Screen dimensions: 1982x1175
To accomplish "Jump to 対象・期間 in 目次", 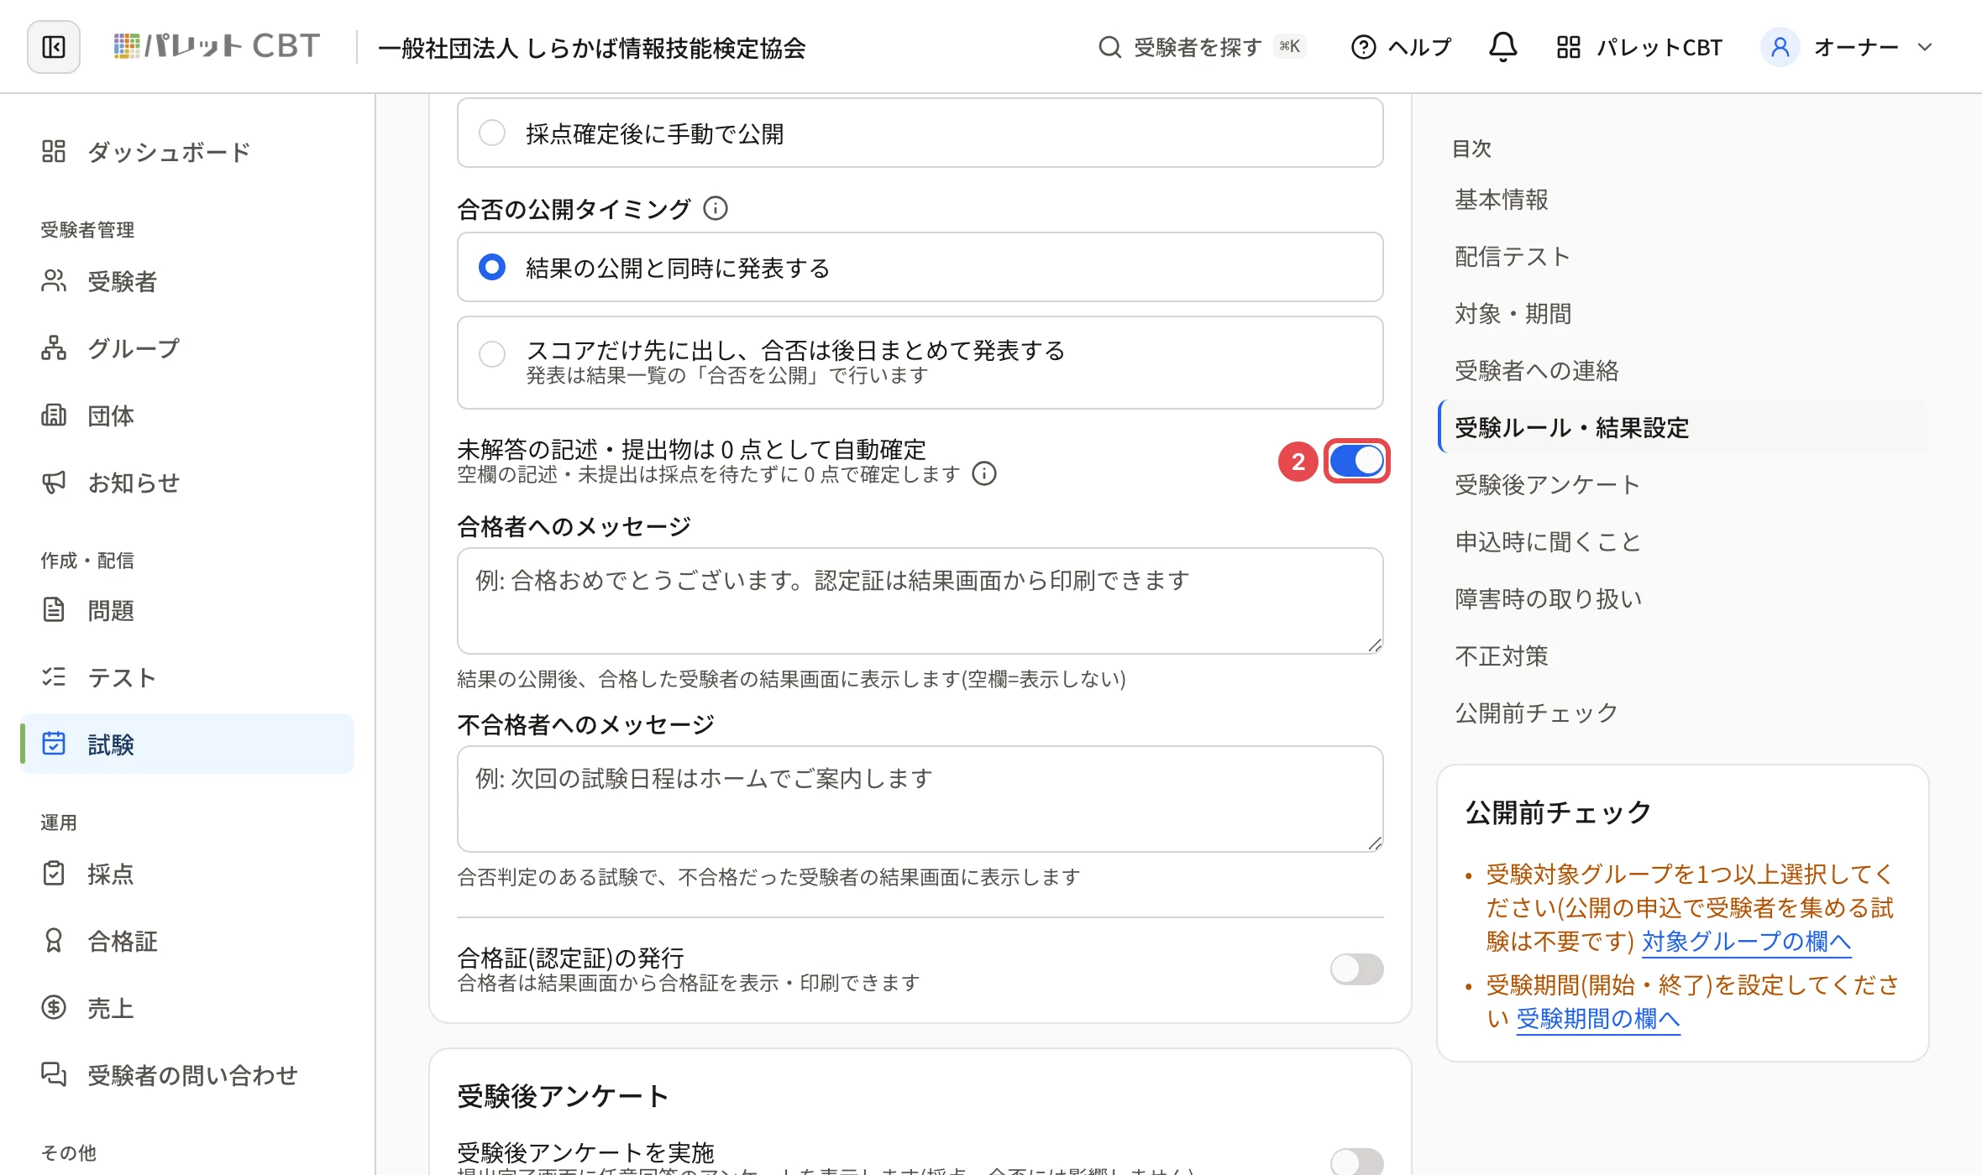I will tap(1513, 314).
